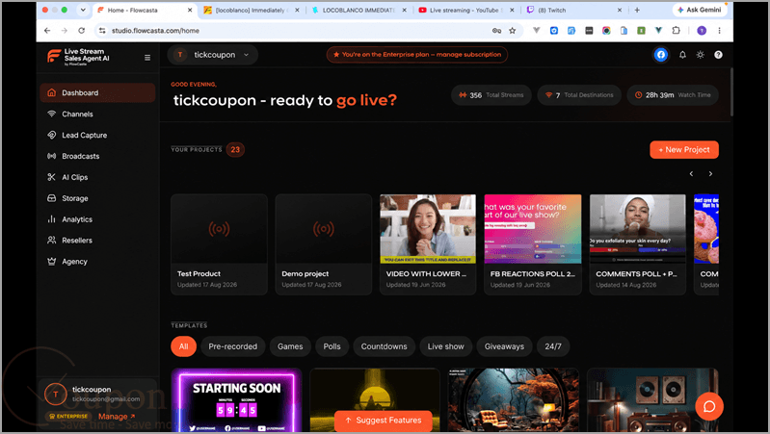Image resolution: width=770 pixels, height=434 pixels.
Task: Click the 28h 39m Watch Time stat
Action: 673,95
